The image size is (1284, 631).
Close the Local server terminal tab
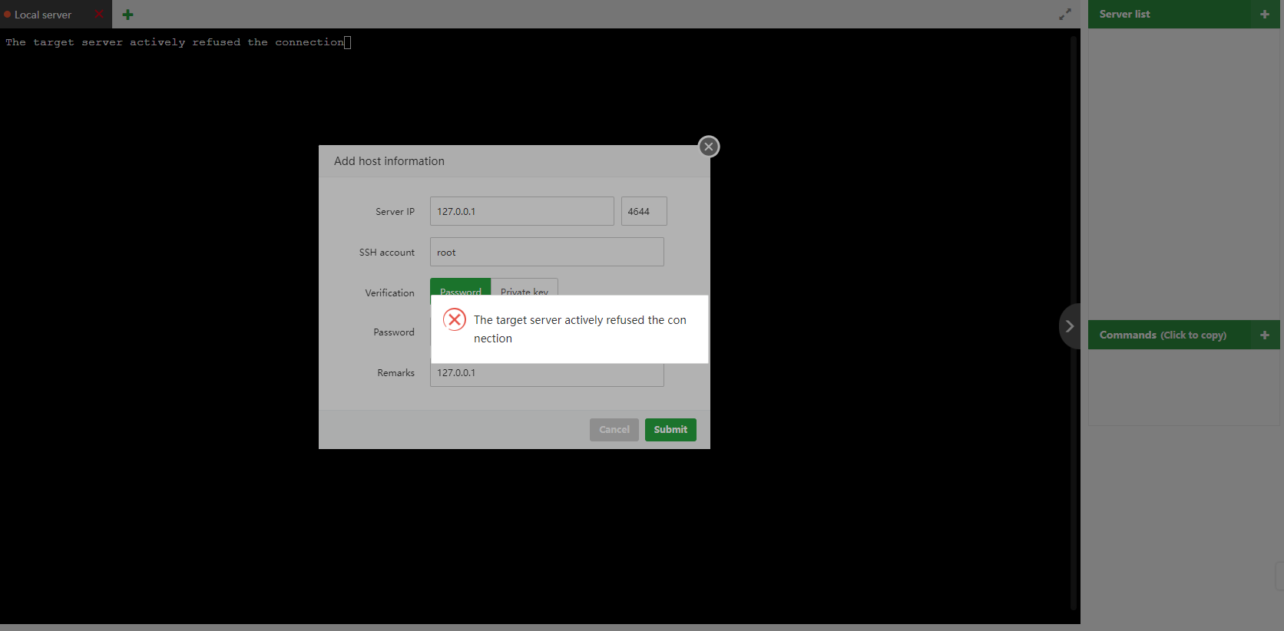click(x=99, y=15)
